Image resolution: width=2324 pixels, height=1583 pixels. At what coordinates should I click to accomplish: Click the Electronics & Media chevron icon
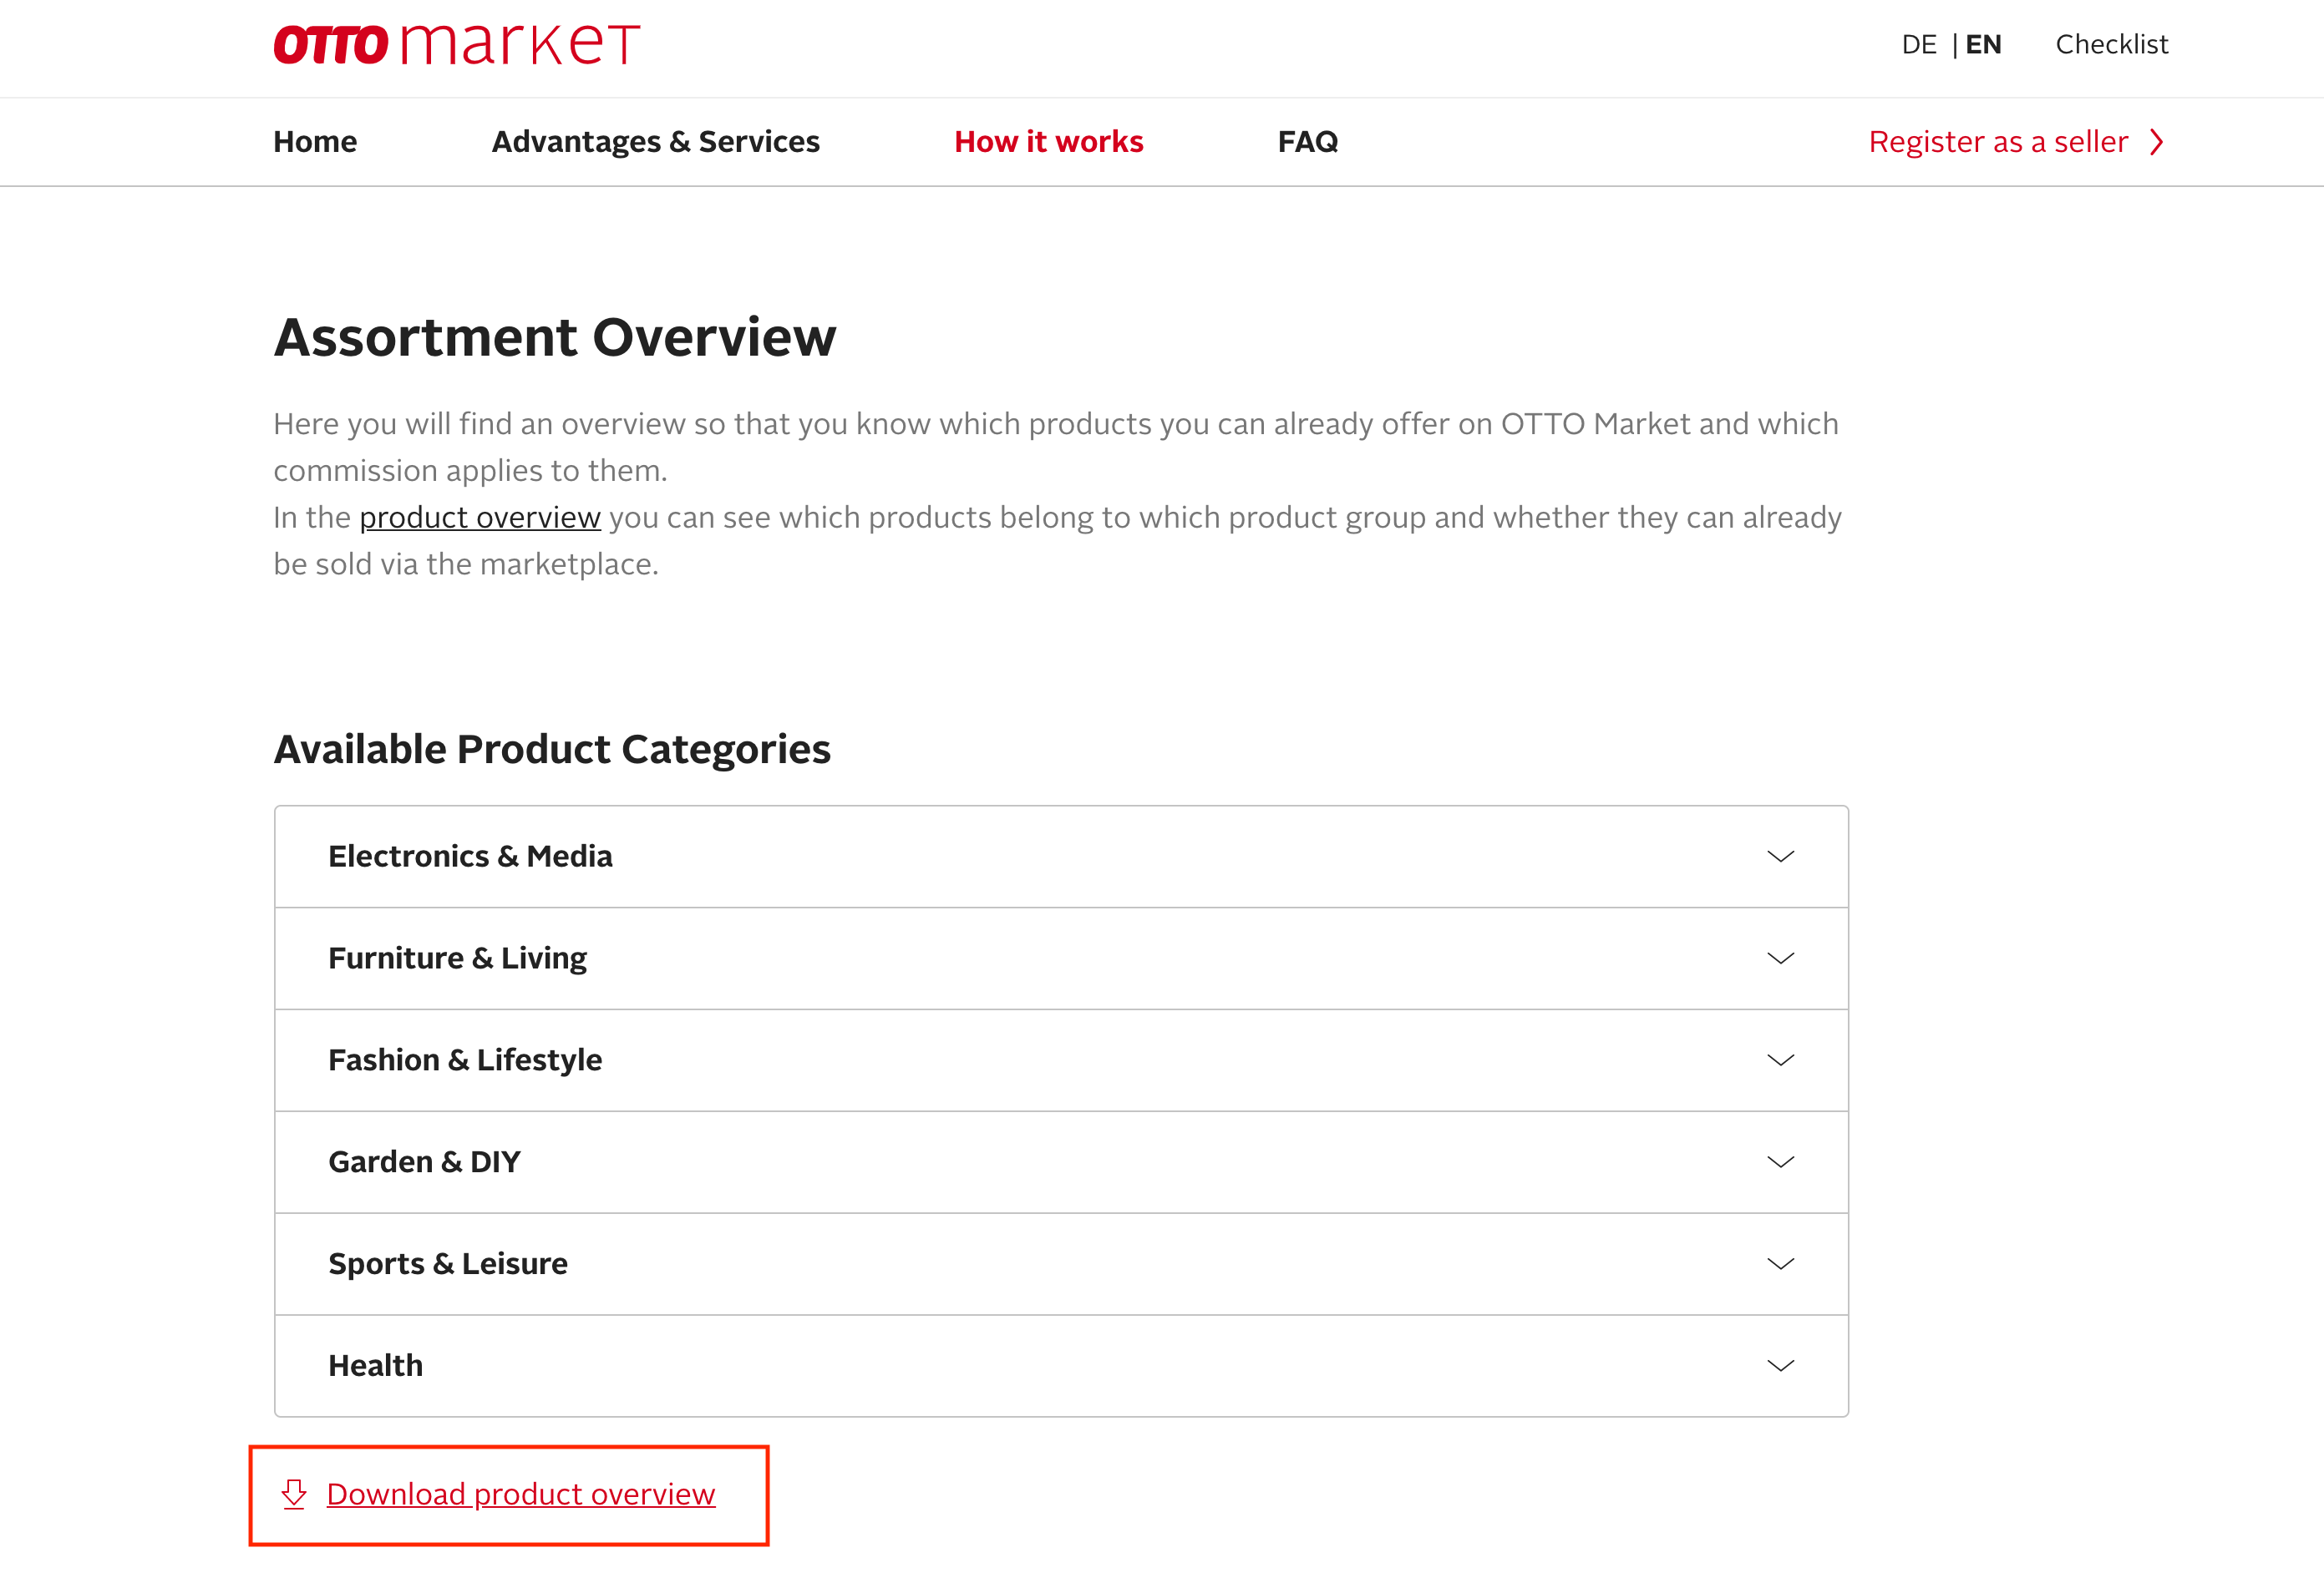1780,857
